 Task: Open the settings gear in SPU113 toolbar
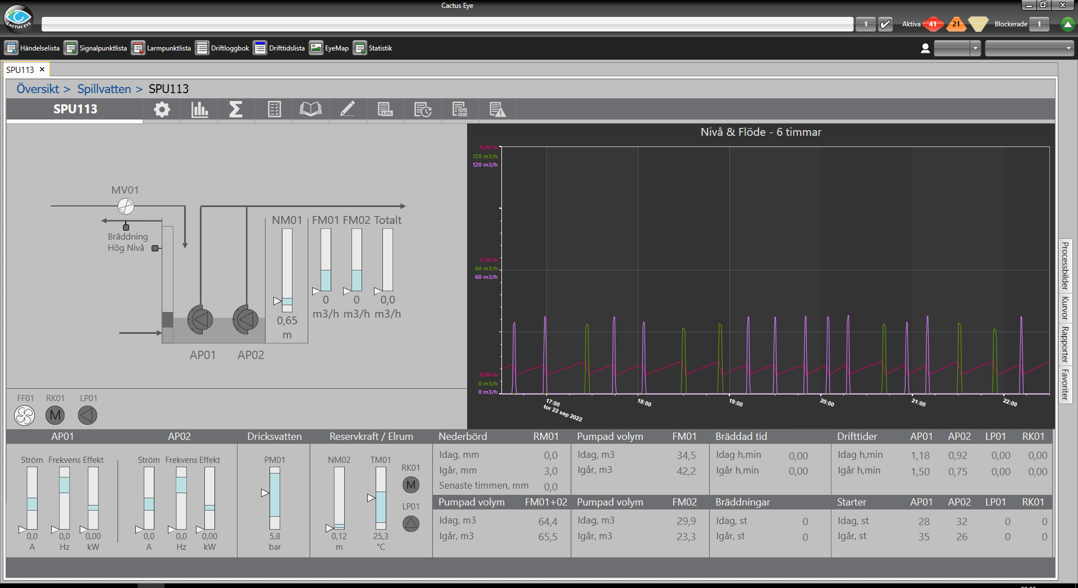[x=162, y=109]
